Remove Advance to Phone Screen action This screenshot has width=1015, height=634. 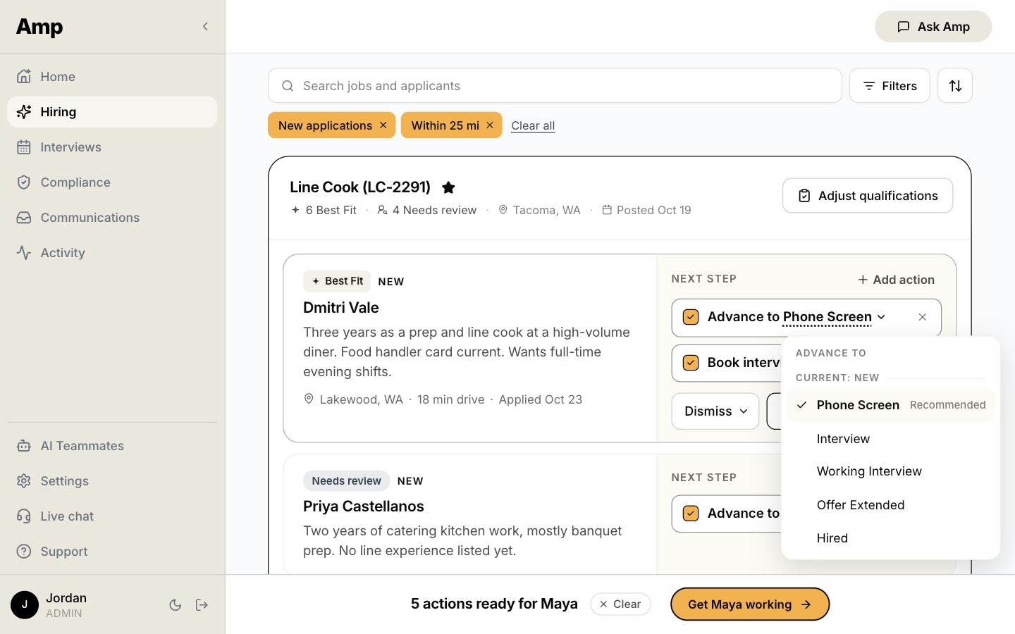coord(922,317)
